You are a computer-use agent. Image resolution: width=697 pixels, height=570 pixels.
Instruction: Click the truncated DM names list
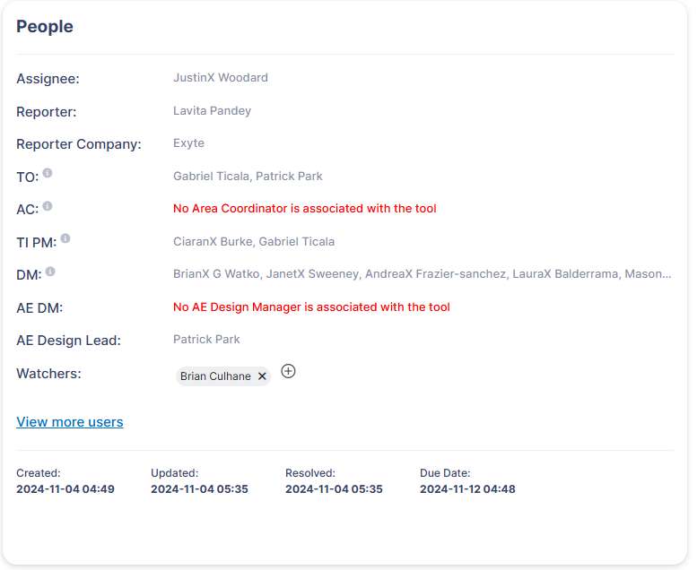coord(422,274)
